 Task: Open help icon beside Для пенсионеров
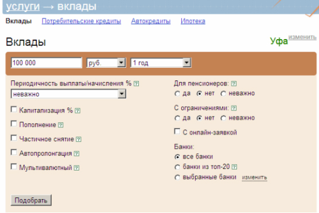click(x=234, y=84)
